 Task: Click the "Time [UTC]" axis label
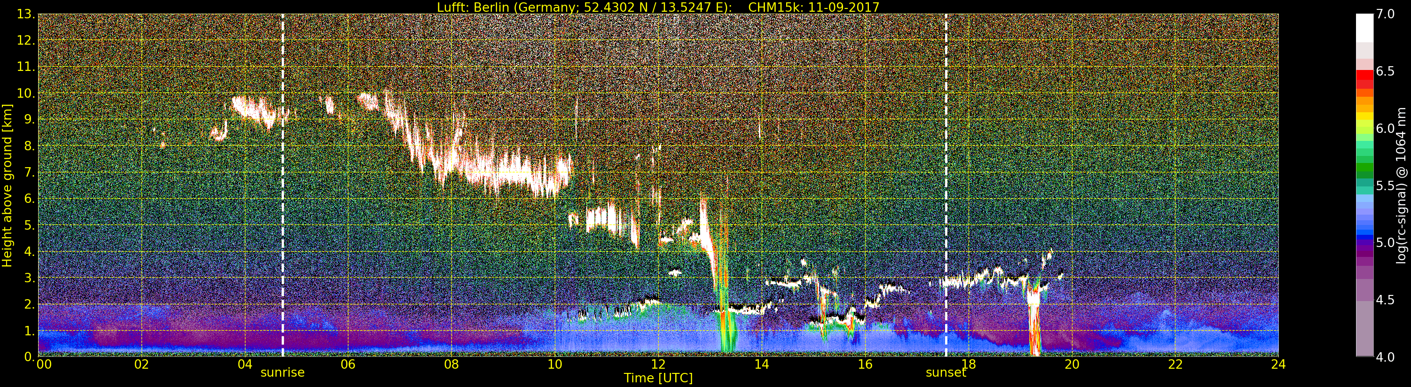pyautogui.click(x=658, y=378)
